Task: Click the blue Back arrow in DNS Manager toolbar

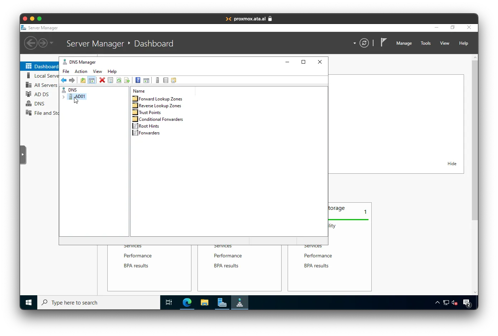Action: tap(64, 80)
